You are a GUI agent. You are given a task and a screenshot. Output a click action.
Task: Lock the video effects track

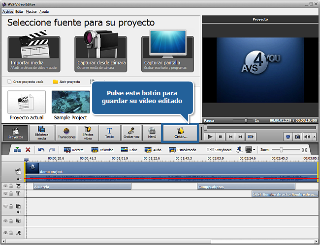pyautogui.click(x=11, y=186)
